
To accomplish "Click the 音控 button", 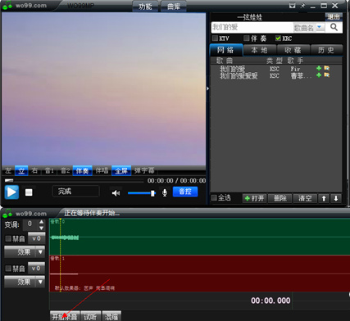I will [185, 192].
